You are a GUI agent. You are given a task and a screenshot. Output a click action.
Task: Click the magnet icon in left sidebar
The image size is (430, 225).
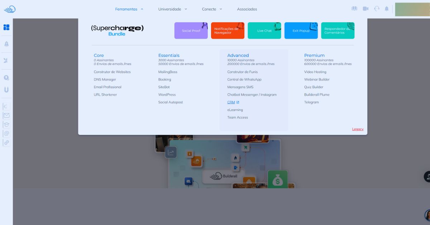[x=6, y=89]
